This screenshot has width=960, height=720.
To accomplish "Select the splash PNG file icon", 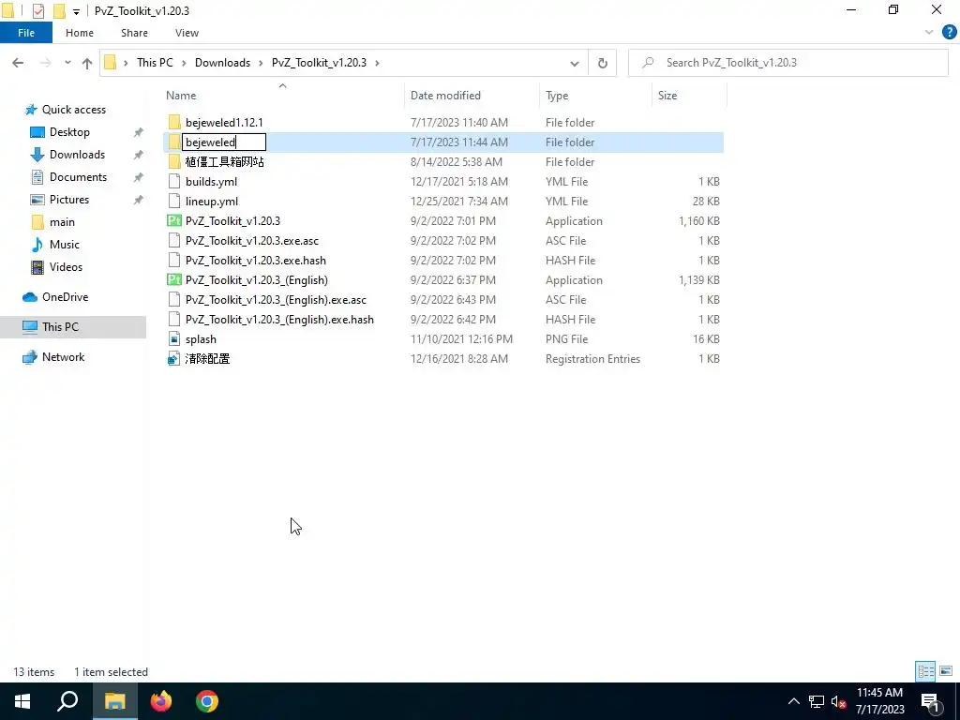I will [x=174, y=339].
